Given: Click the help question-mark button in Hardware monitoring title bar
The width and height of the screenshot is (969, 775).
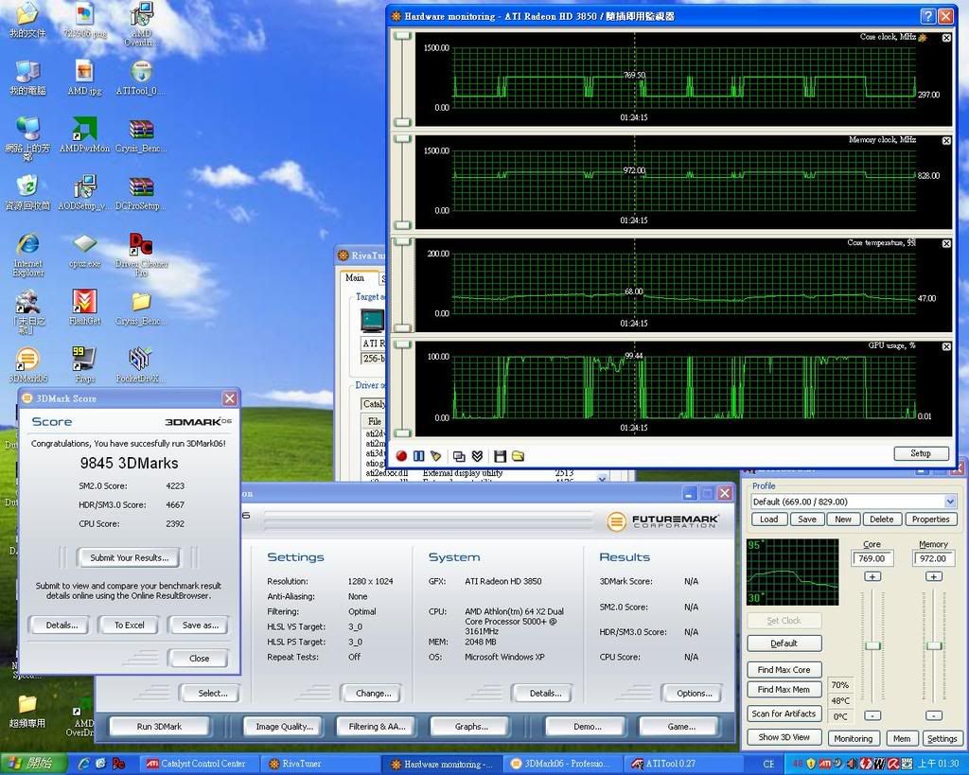Looking at the screenshot, I should click(927, 16).
